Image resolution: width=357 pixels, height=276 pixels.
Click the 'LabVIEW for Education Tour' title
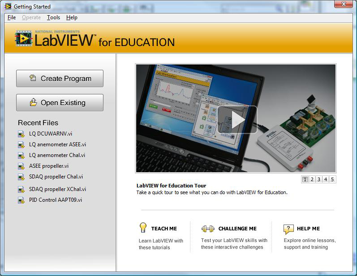tap(171, 186)
